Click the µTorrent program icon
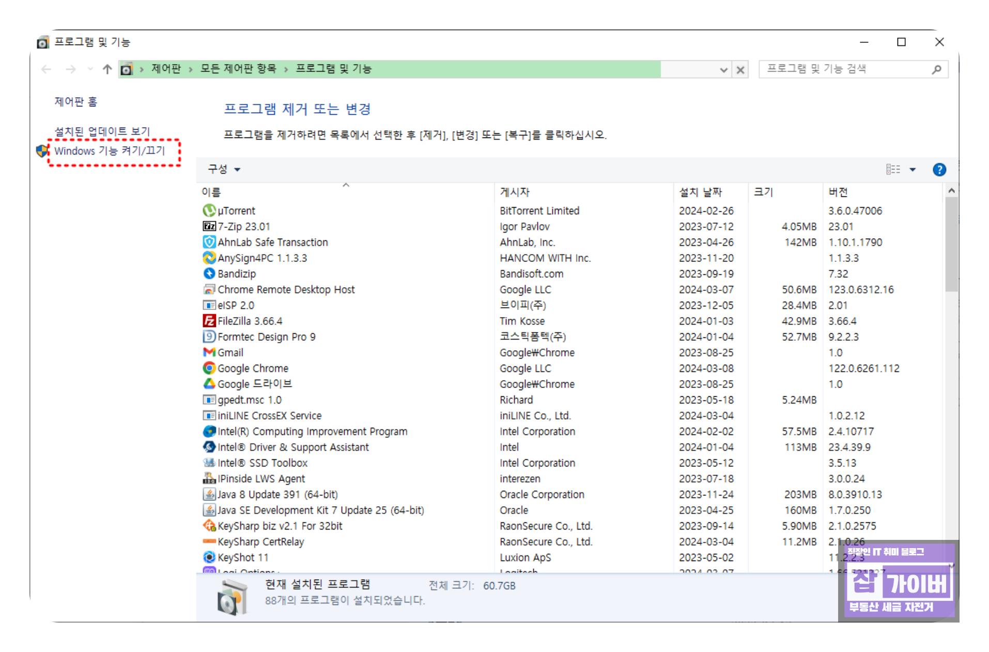989x652 pixels. point(209,210)
